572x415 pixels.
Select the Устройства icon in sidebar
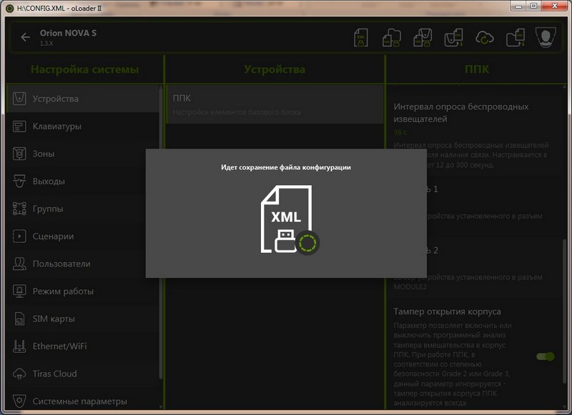tap(19, 99)
